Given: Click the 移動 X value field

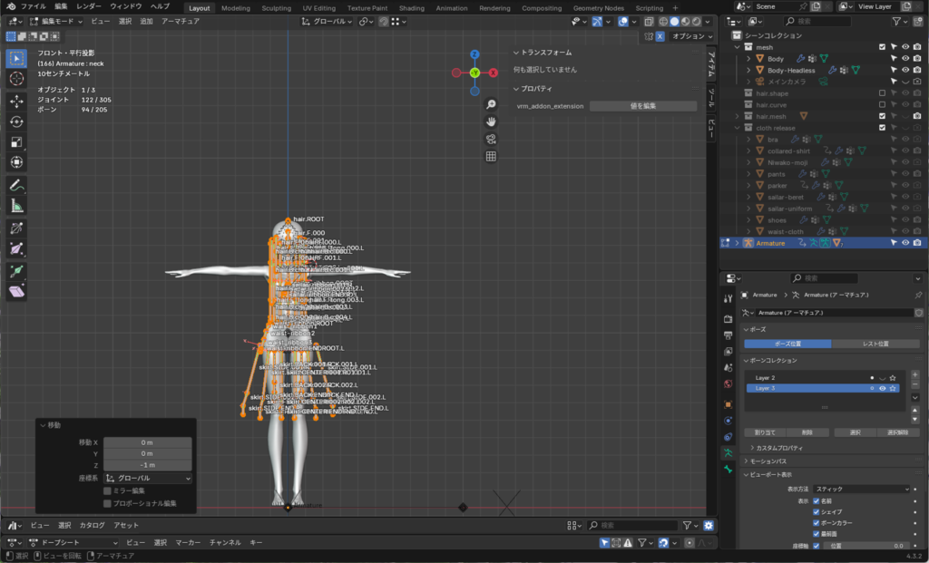Looking at the screenshot, I should [147, 442].
